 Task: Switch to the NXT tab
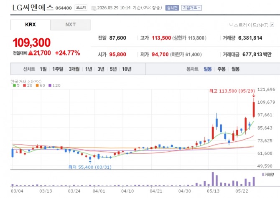pos(70,25)
